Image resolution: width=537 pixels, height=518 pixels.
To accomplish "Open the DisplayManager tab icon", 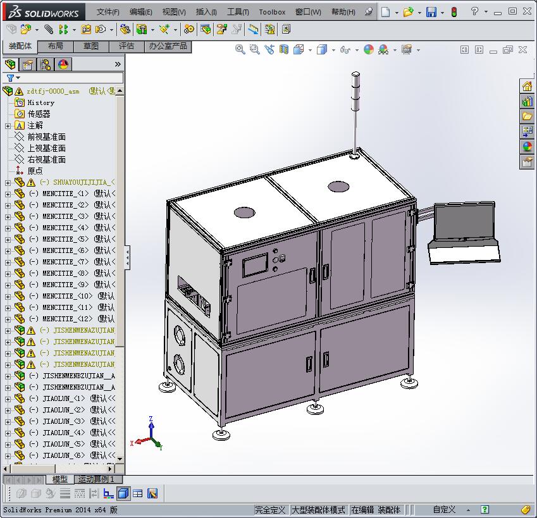I will [x=63, y=65].
